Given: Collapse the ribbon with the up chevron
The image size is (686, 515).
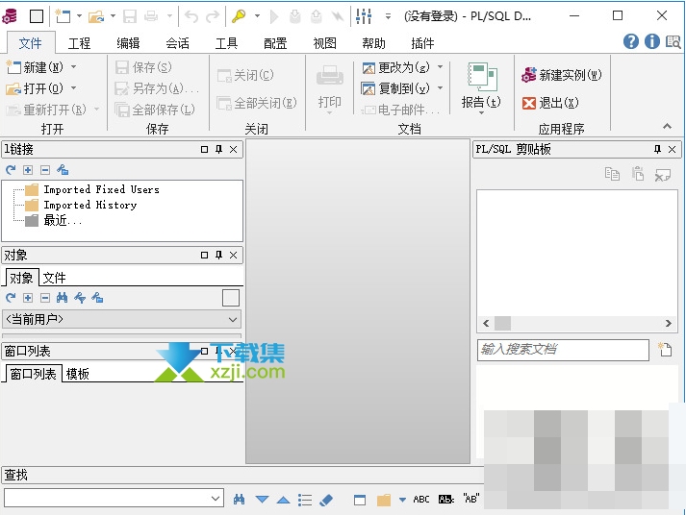Looking at the screenshot, I should point(667,126).
